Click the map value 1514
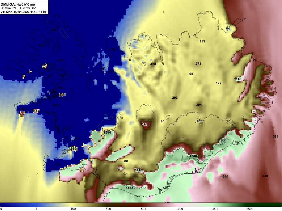This screenshot has height=211, width=282. 107,133
